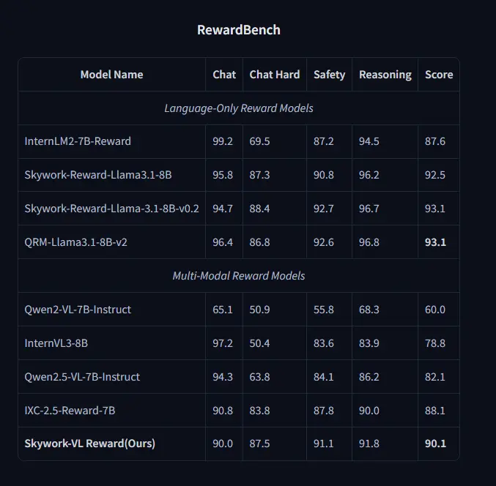Pick Qwen2.5-VL-7B-Instruct Reasoning value 86.2
This screenshot has width=496, height=486.
click(x=369, y=377)
